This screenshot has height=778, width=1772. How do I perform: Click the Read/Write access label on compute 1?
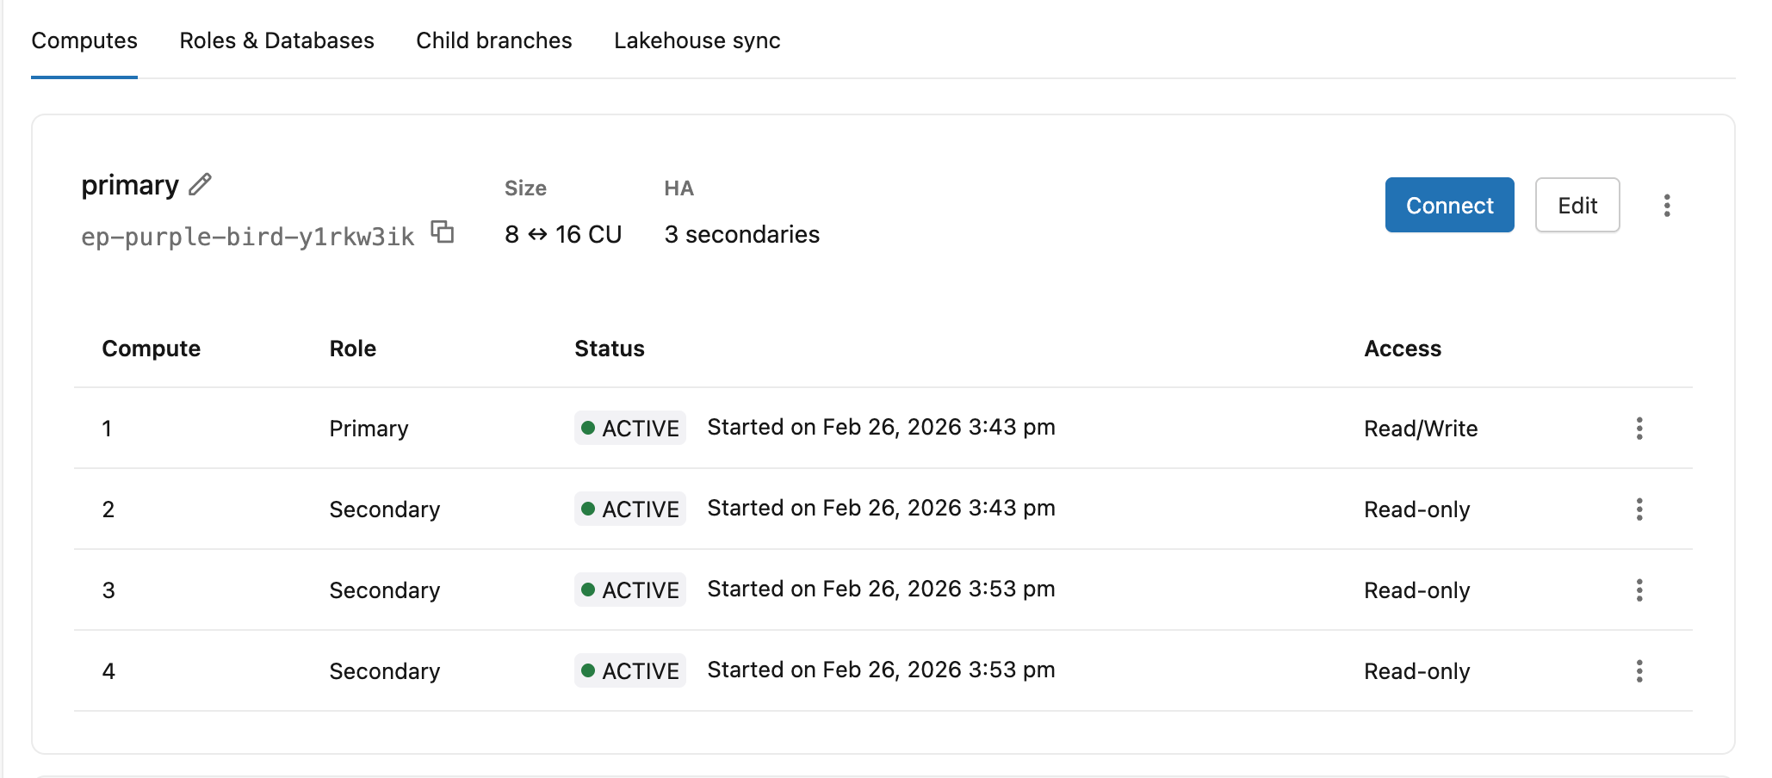point(1420,428)
